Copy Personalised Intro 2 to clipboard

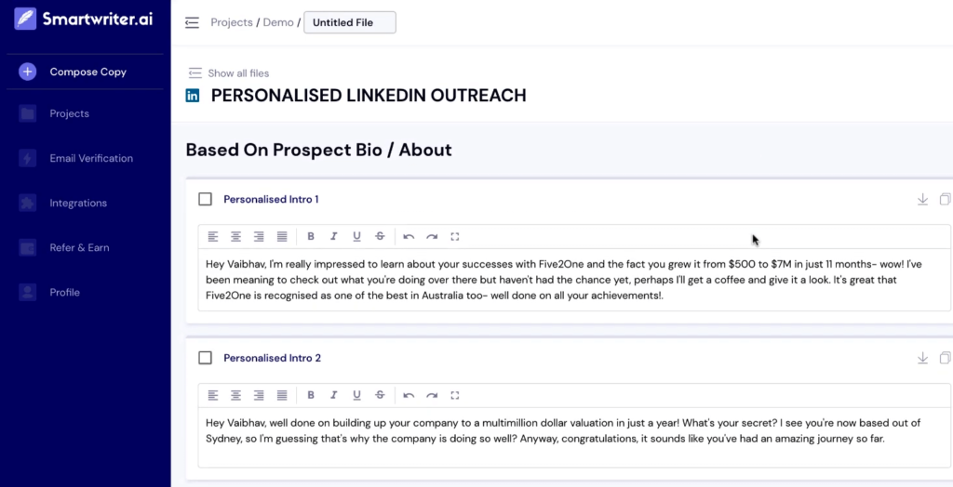tap(945, 358)
